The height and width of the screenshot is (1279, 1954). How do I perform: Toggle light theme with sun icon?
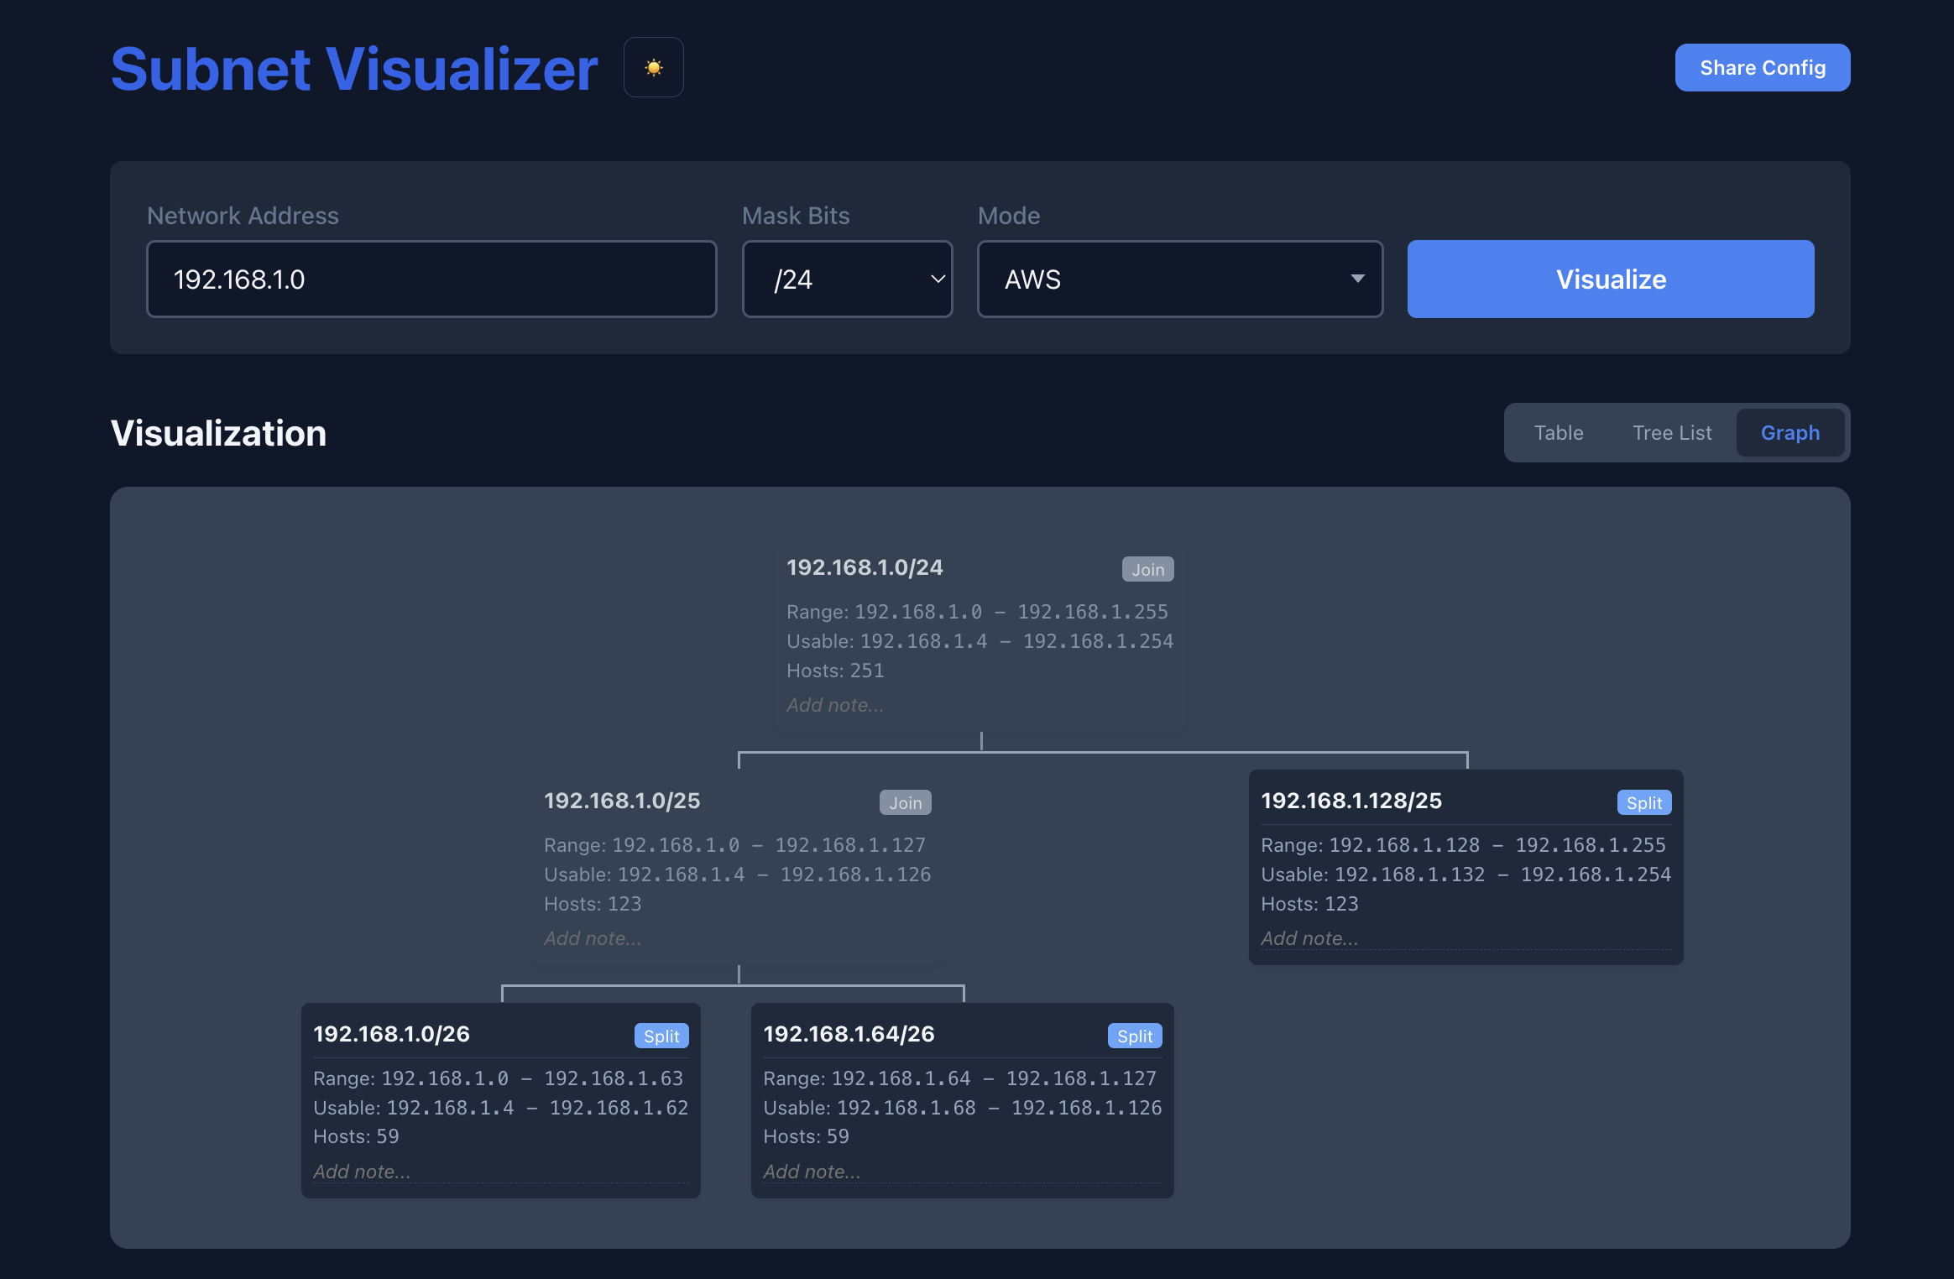click(653, 67)
